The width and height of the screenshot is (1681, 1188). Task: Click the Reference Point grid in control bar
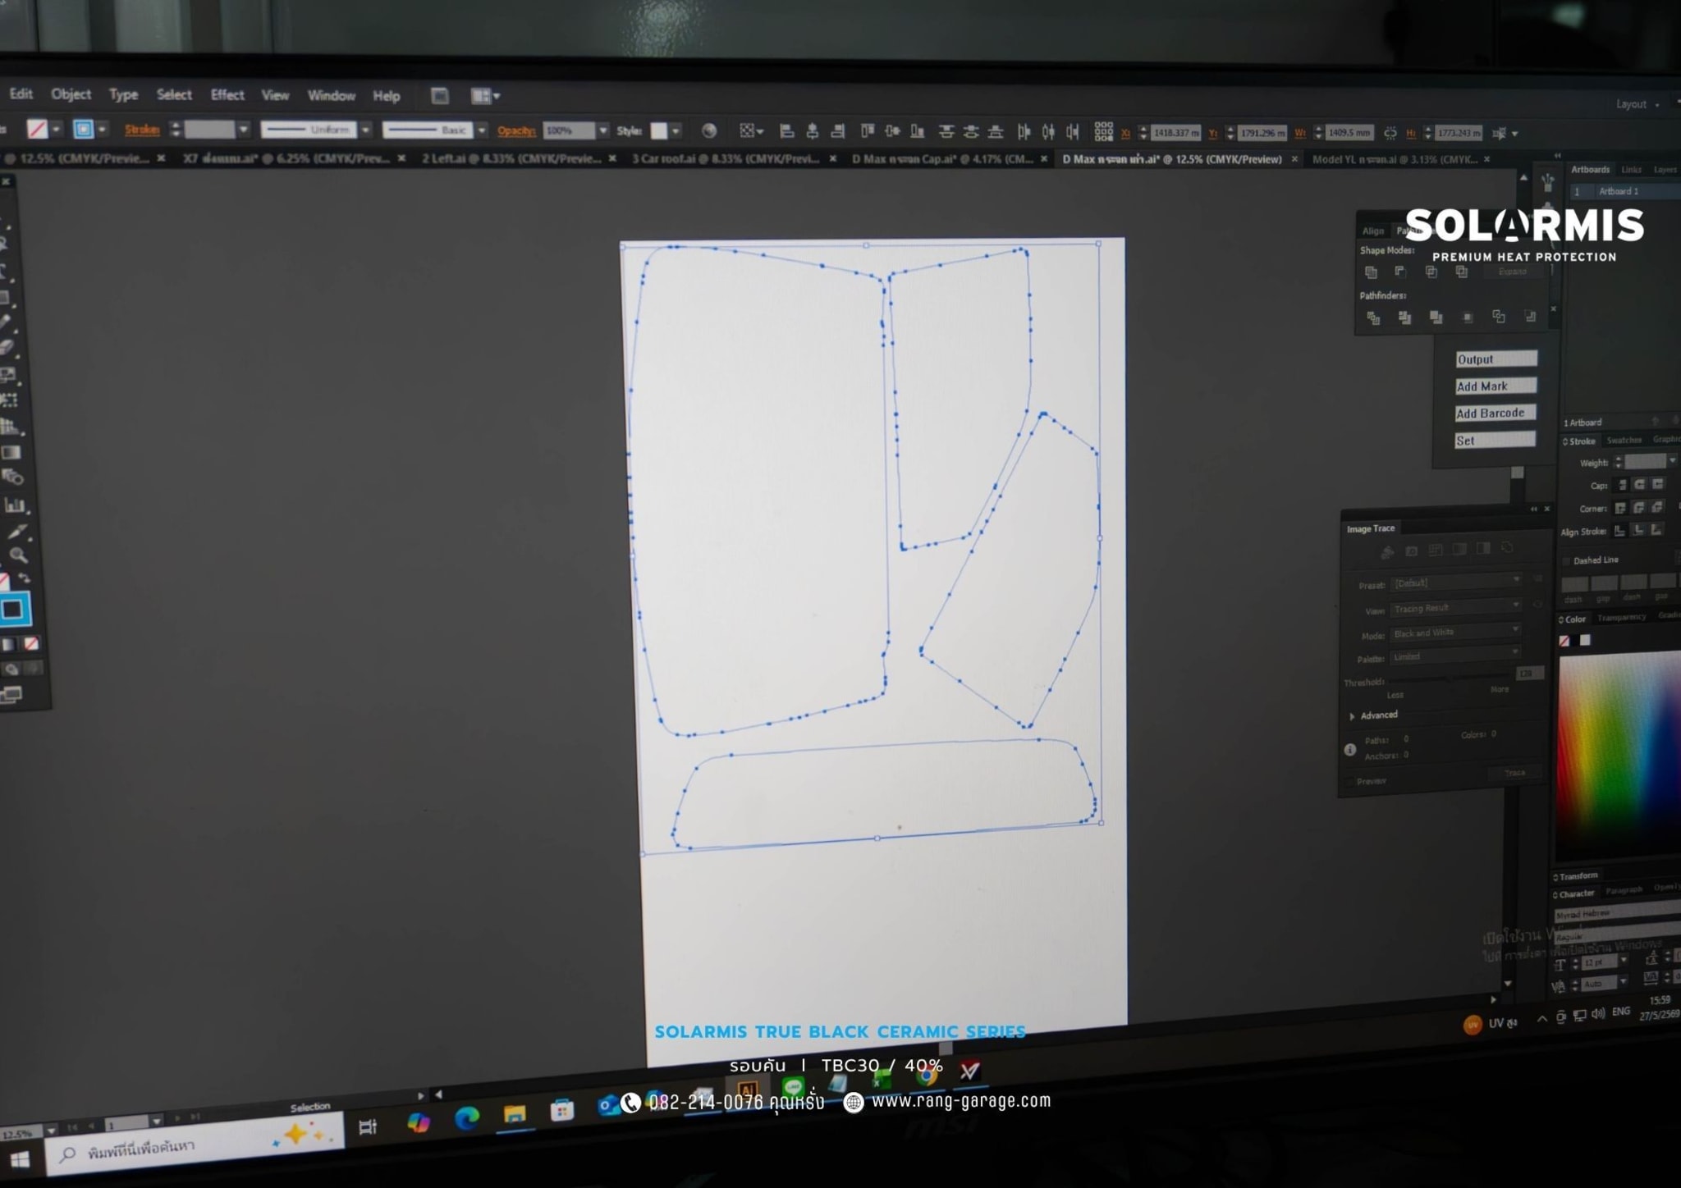[x=1103, y=131]
